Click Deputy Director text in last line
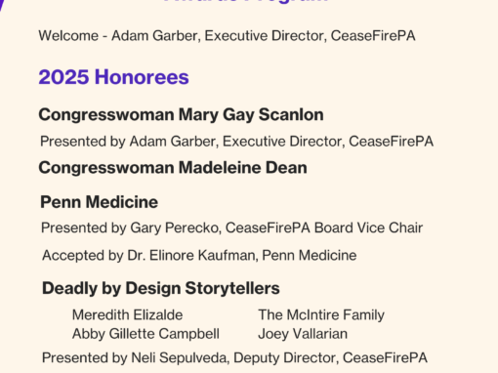Image resolution: width=498 pixels, height=373 pixels. click(284, 357)
